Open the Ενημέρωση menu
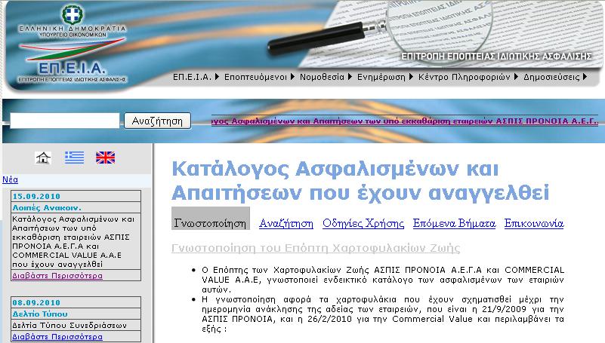This screenshot has height=343, width=605. (381, 77)
